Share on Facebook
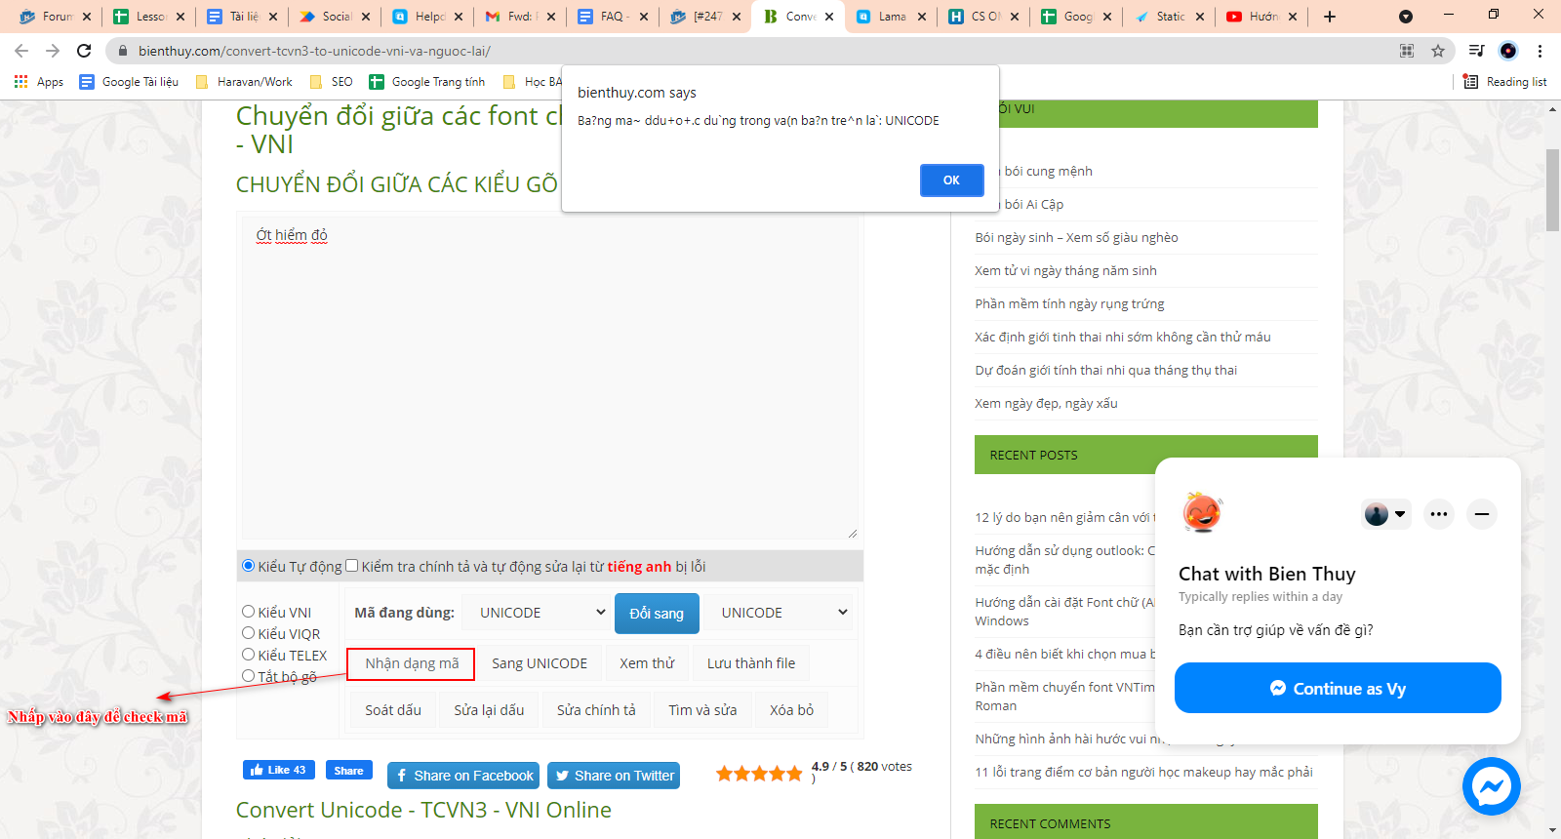The width and height of the screenshot is (1561, 839). tap(464, 776)
